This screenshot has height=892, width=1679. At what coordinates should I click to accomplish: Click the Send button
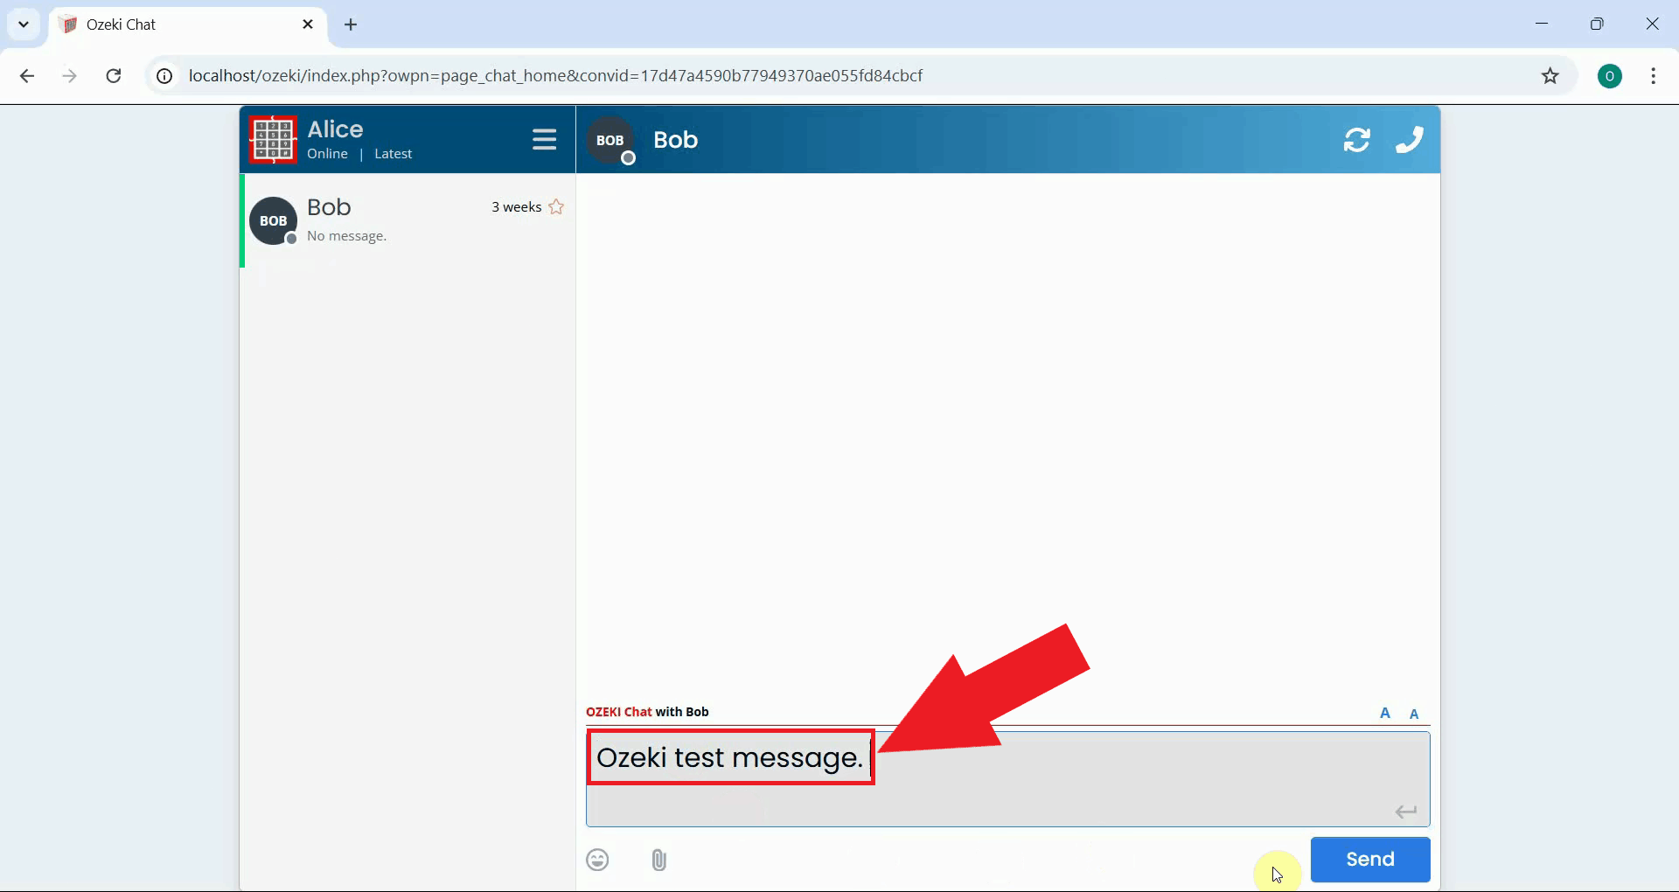(x=1369, y=860)
